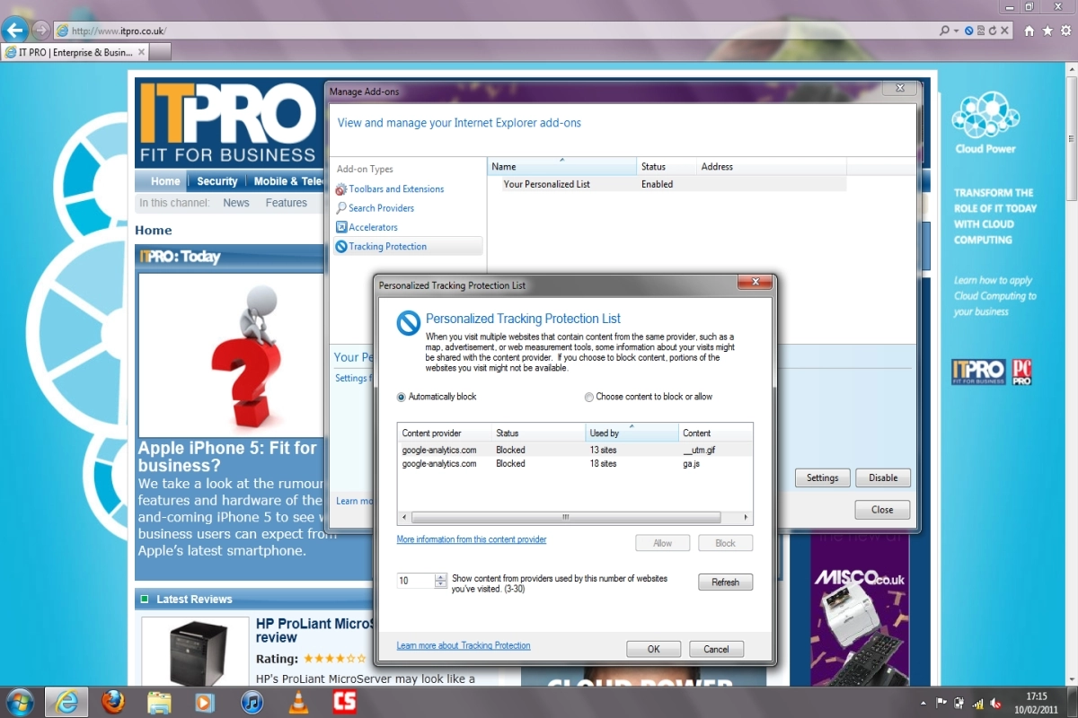The height and width of the screenshot is (718, 1078).
Task: Open Features channel link on IT PRO
Action: coord(287,203)
